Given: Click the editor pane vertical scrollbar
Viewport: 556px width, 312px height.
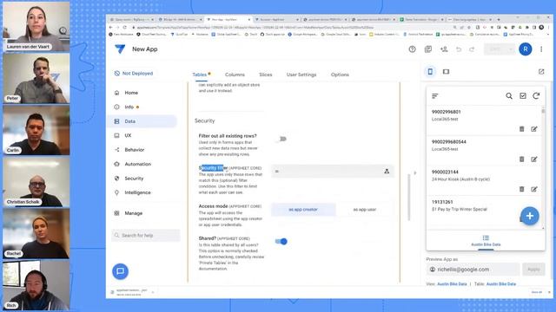Looking at the screenshot, I should click(x=408, y=197).
